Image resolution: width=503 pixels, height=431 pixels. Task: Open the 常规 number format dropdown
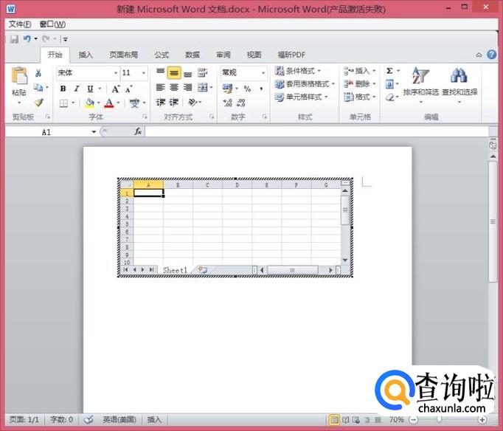tap(263, 73)
